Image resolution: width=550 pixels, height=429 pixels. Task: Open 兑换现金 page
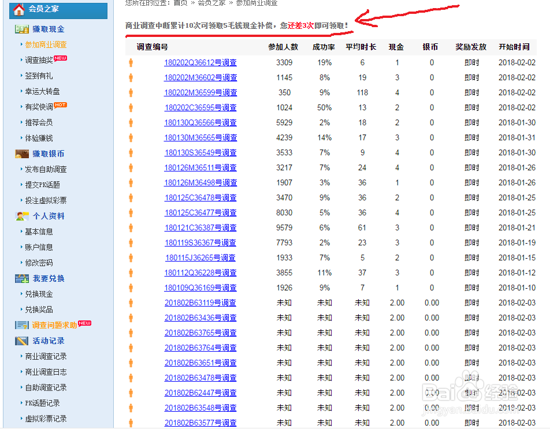tap(39, 294)
